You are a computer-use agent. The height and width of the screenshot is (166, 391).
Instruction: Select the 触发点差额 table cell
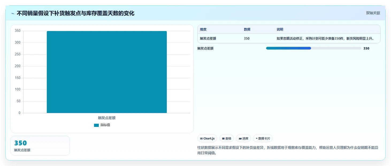(x=208, y=39)
